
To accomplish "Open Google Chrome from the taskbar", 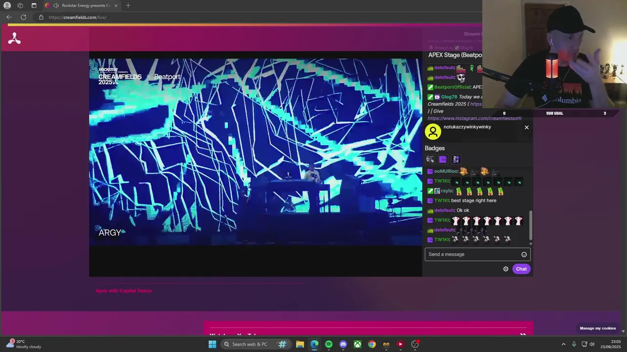I will pos(372,344).
